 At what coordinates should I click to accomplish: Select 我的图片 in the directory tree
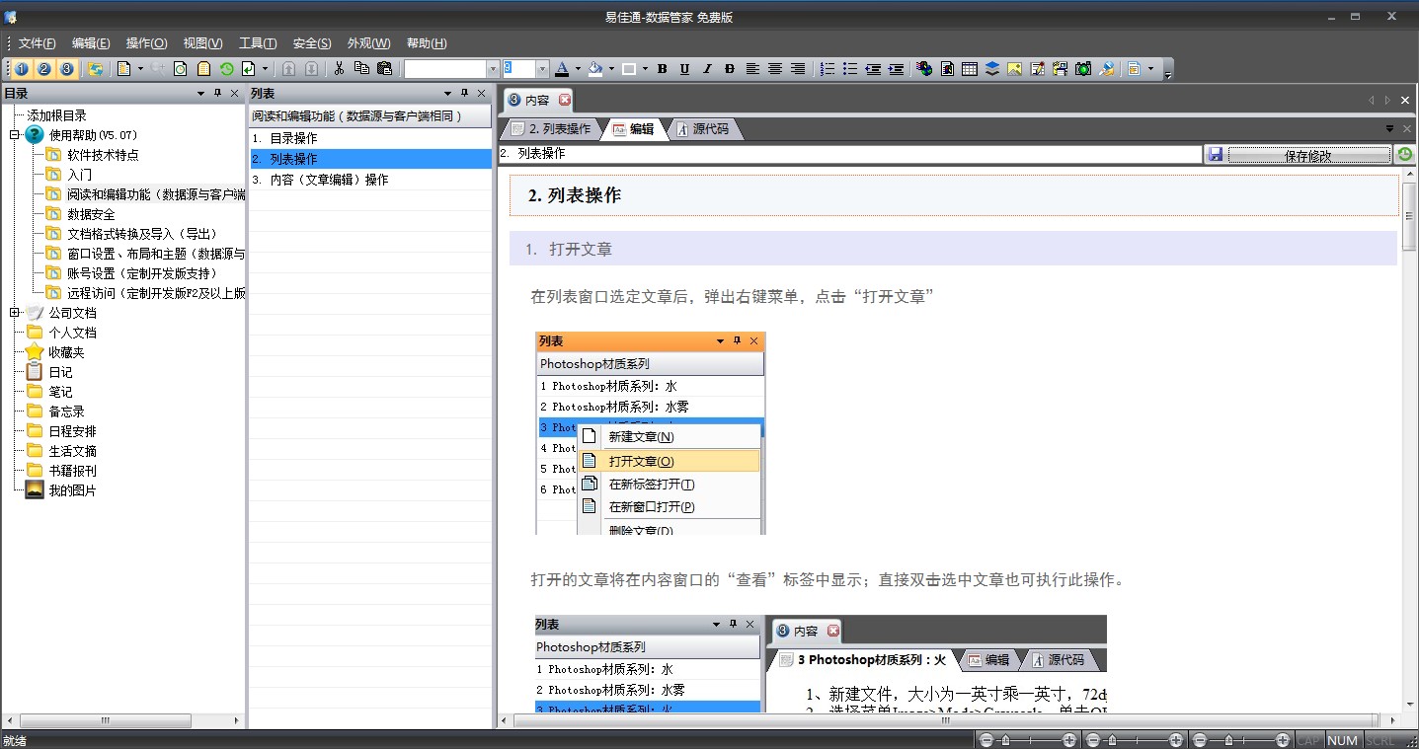(x=72, y=490)
